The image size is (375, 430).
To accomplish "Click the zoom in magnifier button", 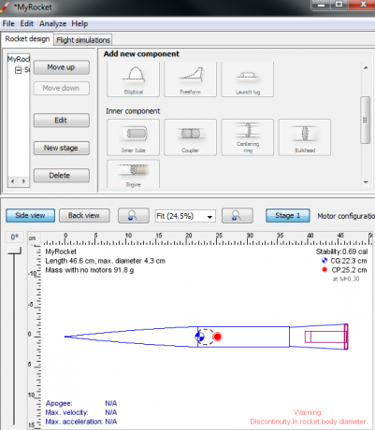I will tap(237, 216).
